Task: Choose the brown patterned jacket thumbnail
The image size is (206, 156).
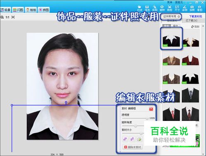Action: [171, 76]
